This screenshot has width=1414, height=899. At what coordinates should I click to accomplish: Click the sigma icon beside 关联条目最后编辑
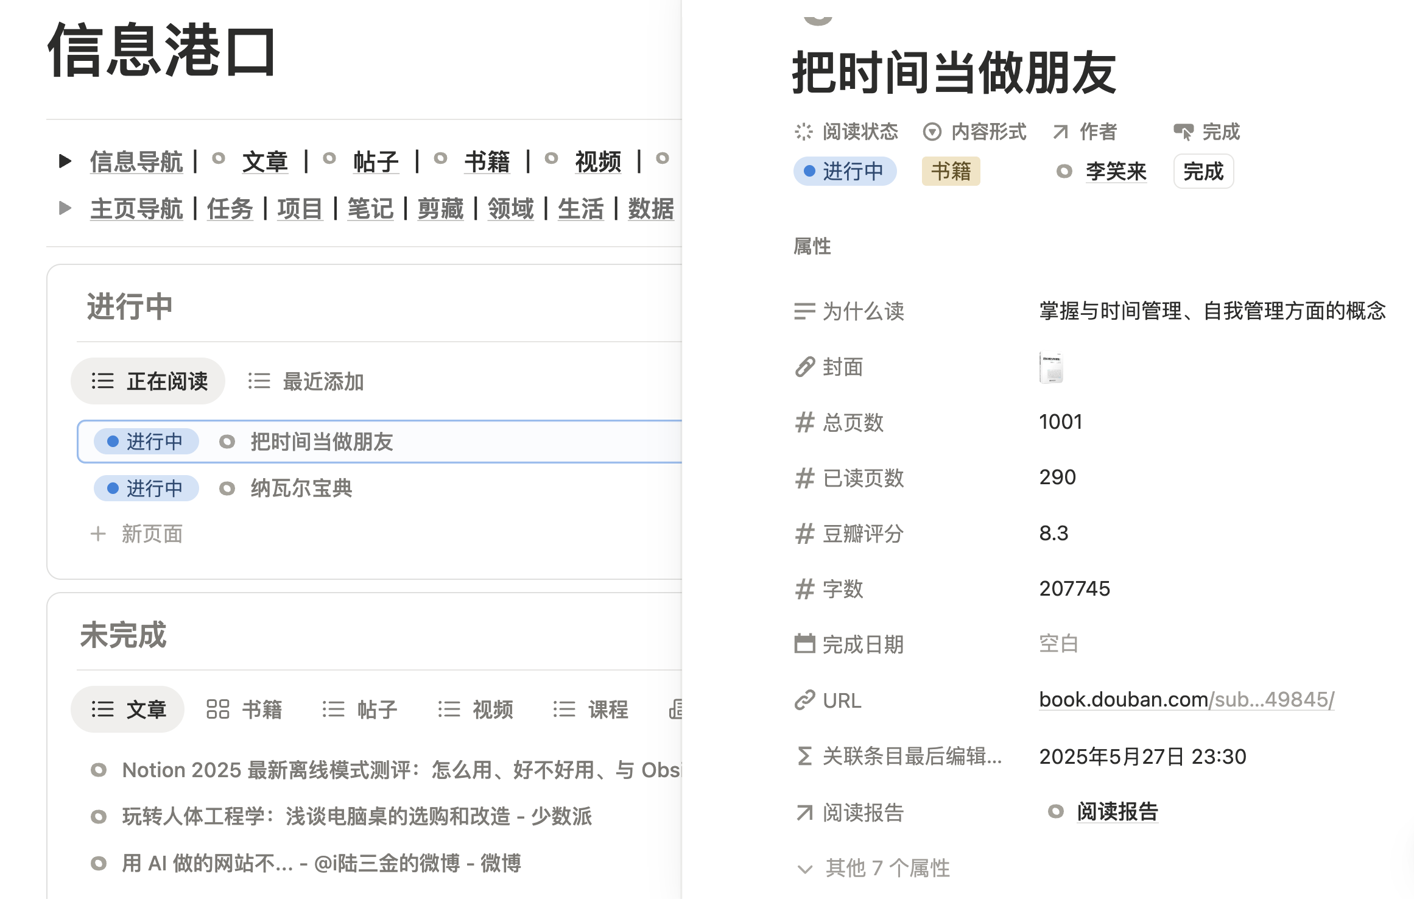coord(804,756)
